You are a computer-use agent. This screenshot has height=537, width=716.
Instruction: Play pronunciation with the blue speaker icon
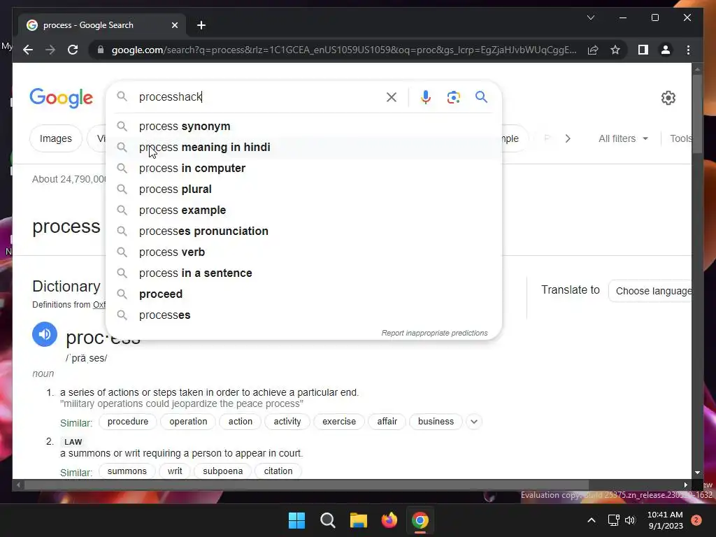45,334
